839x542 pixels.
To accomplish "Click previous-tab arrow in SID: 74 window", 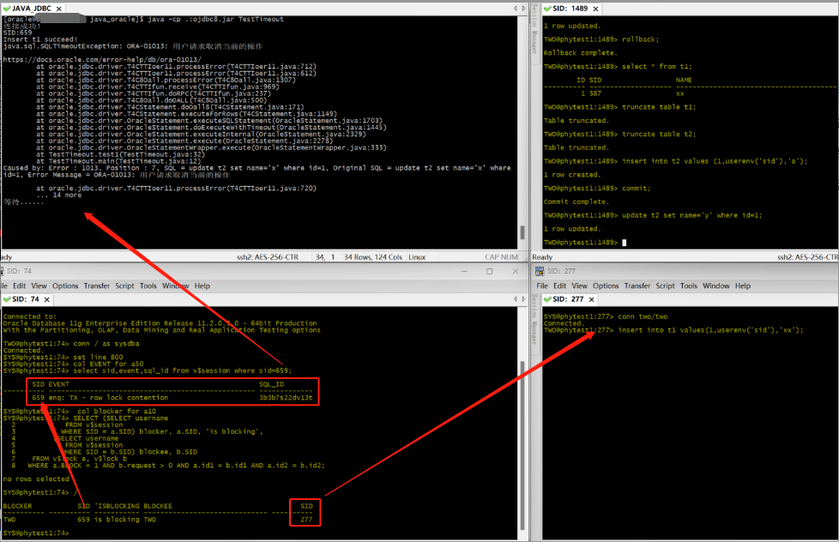I will [x=516, y=298].
